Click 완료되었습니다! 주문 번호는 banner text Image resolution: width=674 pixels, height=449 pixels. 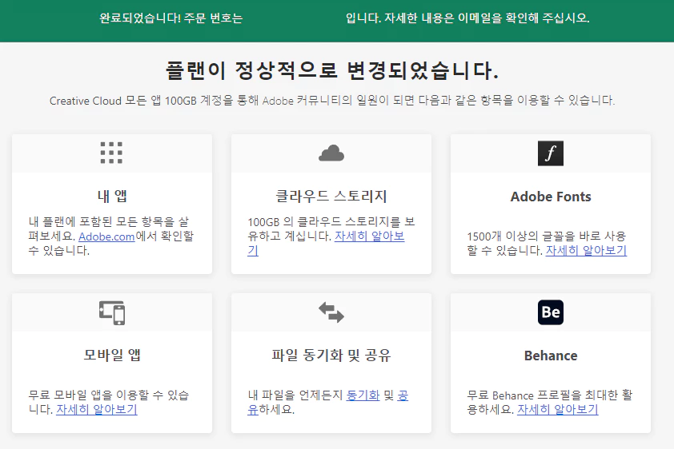[171, 18]
